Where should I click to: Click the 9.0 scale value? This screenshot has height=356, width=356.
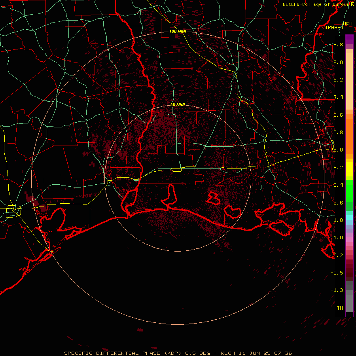338,62
